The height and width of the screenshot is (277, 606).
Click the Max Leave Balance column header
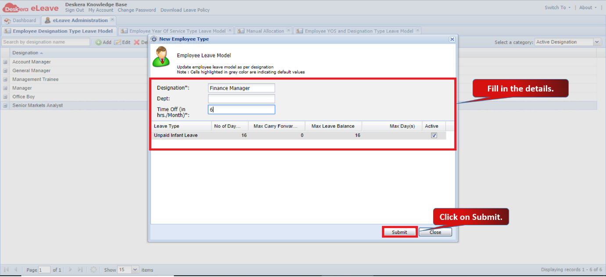[333, 126]
